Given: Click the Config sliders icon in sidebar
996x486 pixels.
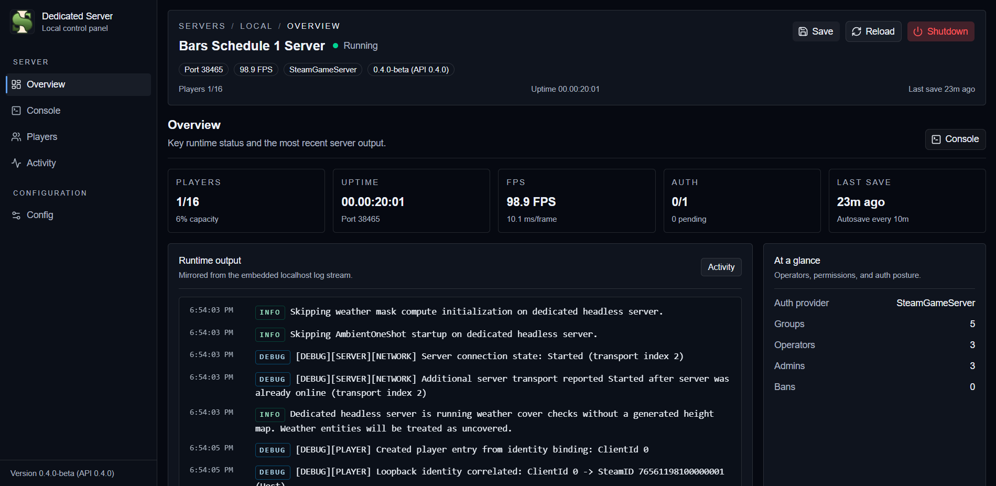Looking at the screenshot, I should coord(16,215).
